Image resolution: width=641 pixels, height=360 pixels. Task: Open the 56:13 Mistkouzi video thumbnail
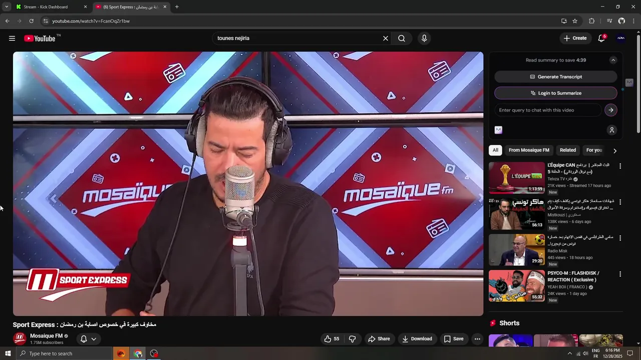tap(517, 213)
